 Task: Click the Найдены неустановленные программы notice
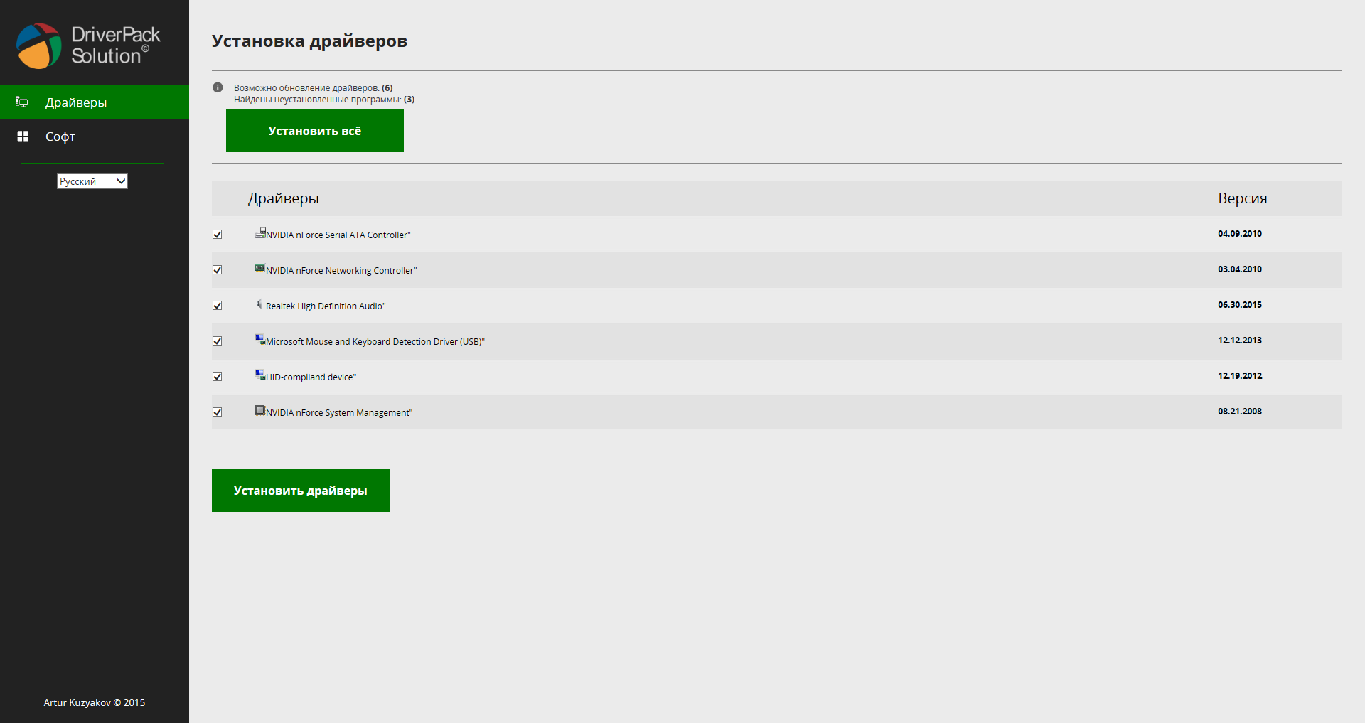coord(324,100)
